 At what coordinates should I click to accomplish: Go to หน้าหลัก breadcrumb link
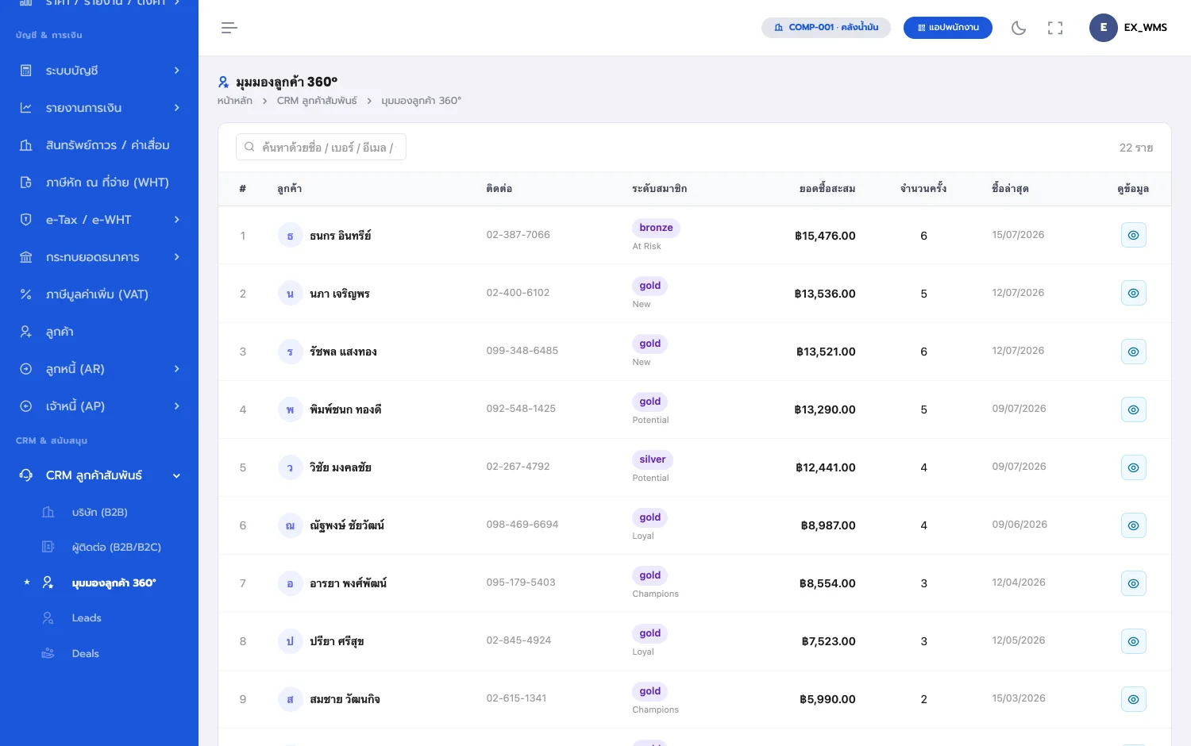point(235,101)
